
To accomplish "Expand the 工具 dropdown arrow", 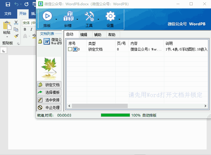I will pos(98,19).
